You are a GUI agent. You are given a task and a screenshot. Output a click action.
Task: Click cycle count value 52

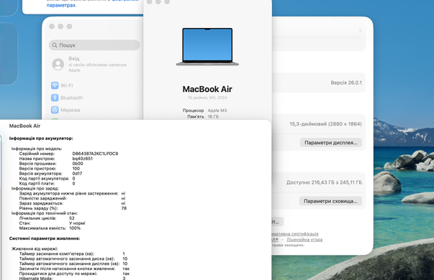[x=72, y=218]
